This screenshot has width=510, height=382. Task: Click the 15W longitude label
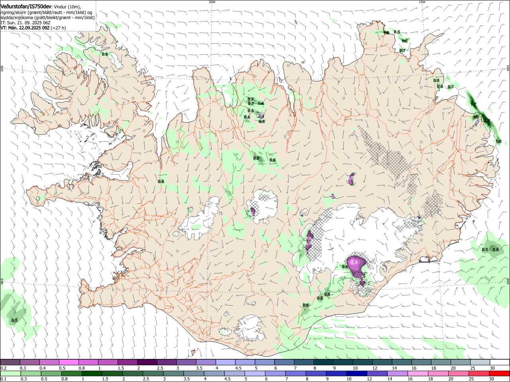click(422, 2)
